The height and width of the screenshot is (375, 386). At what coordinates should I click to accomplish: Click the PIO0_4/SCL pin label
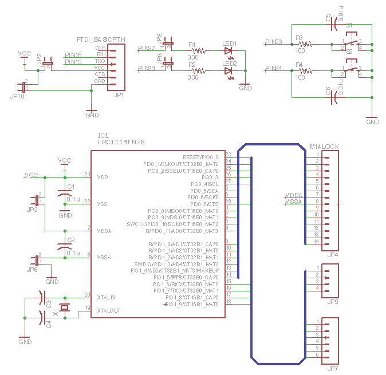pos(205,184)
